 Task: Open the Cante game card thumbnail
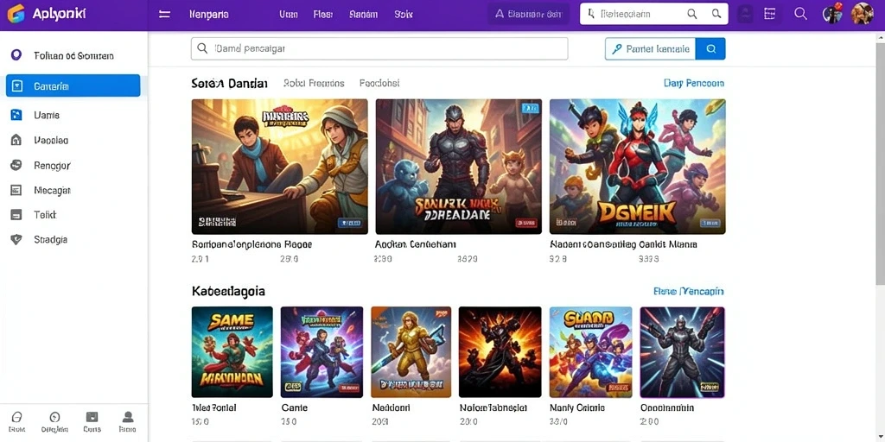(x=322, y=352)
